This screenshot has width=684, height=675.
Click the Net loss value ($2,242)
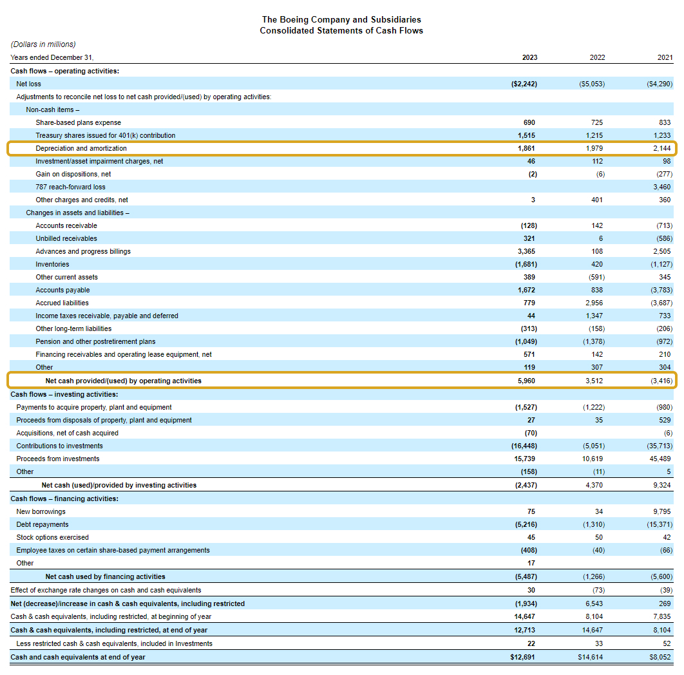pos(524,83)
